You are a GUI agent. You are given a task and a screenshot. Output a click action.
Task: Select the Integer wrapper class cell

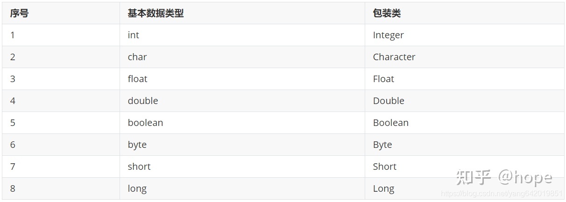(388, 35)
